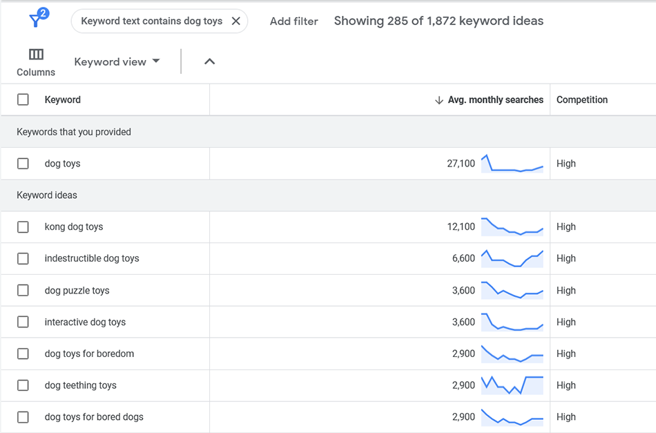Click Add filter
This screenshot has width=656, height=433.
[x=293, y=21]
